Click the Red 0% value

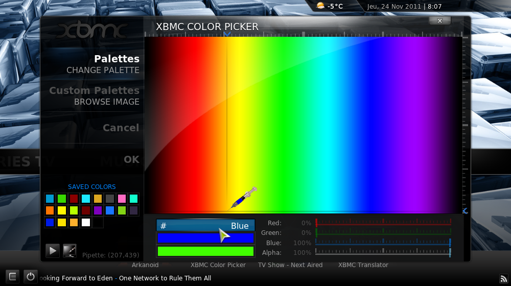[306, 223]
